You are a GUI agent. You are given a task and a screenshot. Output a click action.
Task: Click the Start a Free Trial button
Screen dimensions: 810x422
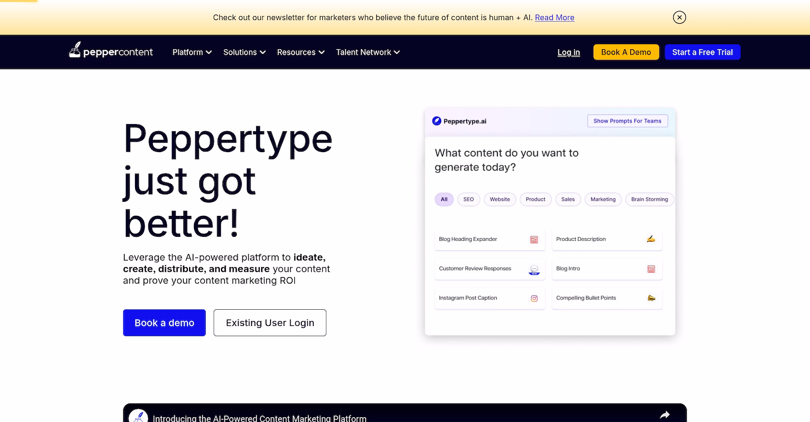pos(702,52)
